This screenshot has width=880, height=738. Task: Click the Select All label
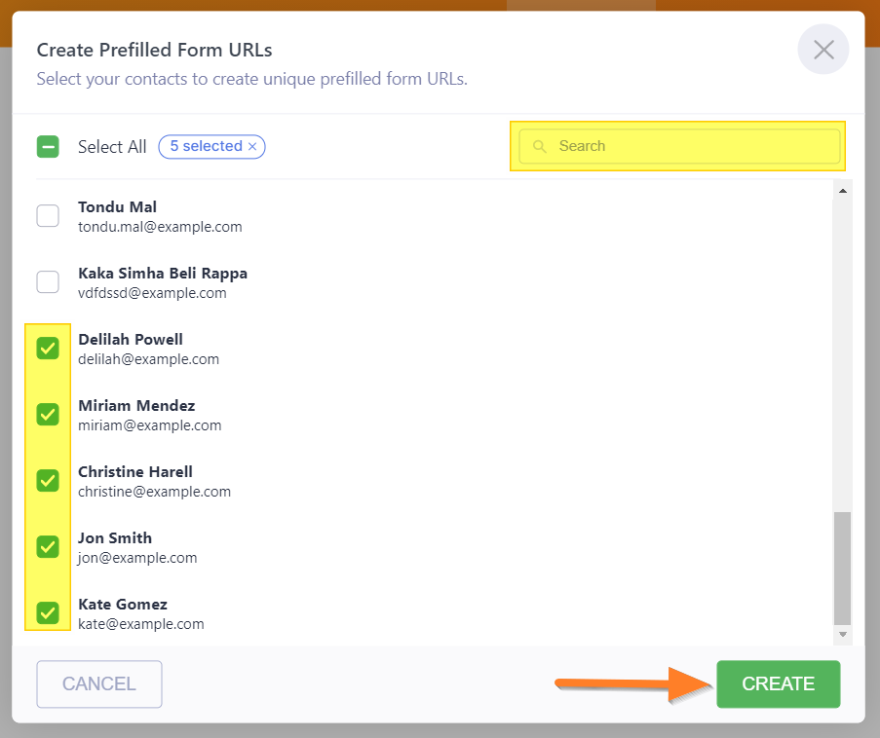[x=112, y=147]
